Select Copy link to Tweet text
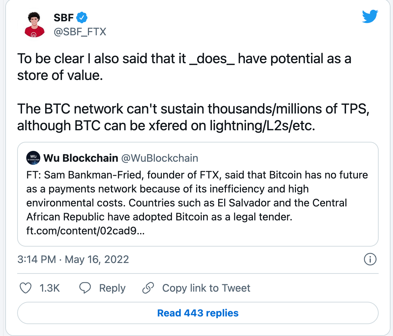 206,288
